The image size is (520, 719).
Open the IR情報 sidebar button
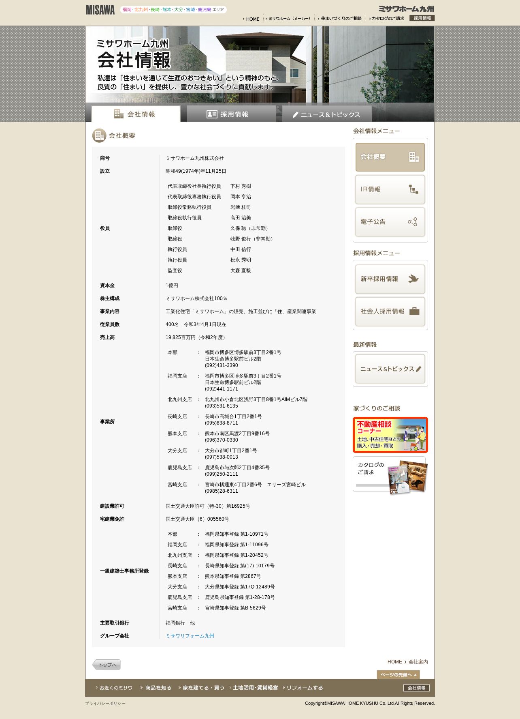tap(390, 189)
